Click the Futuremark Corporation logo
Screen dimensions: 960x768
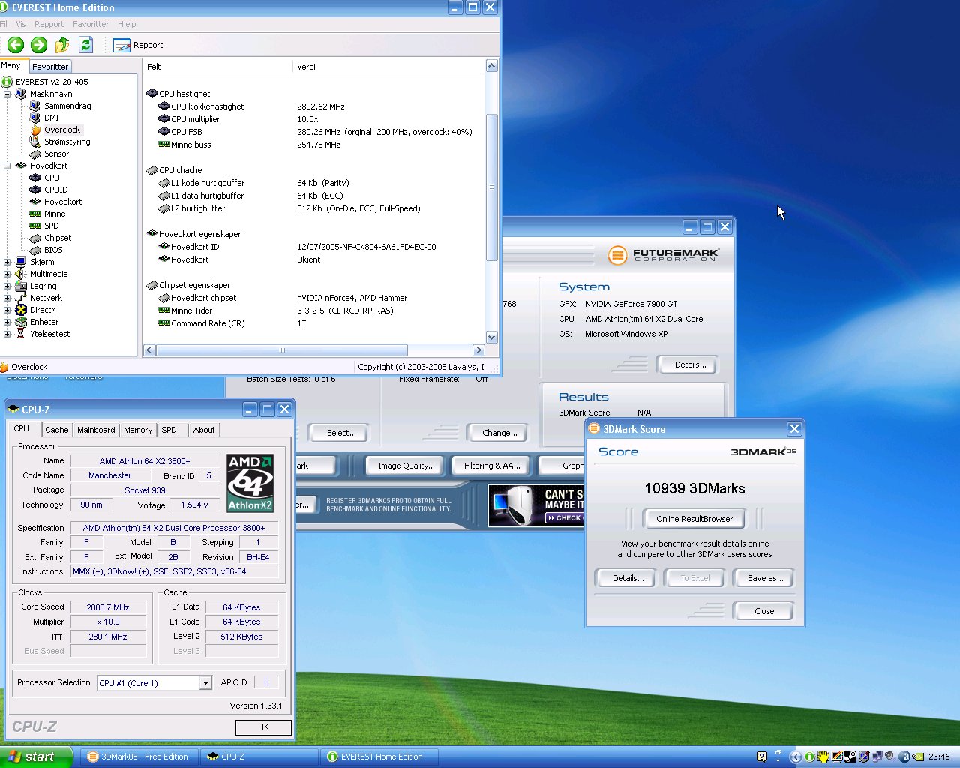(664, 255)
